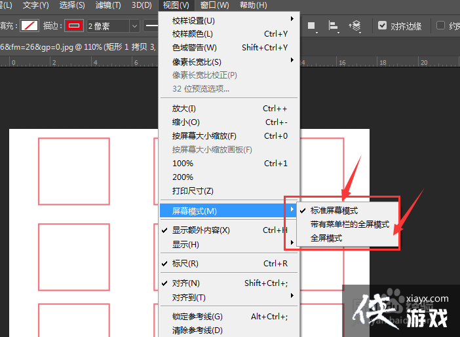The height and width of the screenshot is (337, 460).
Task: Click the path arrangement layers icon
Action: tap(355, 26)
